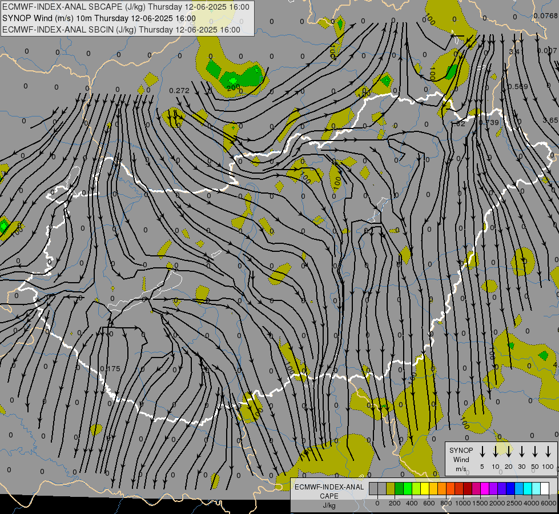
Task: Click the '0.739' value on the map
Action: pyautogui.click(x=488, y=123)
